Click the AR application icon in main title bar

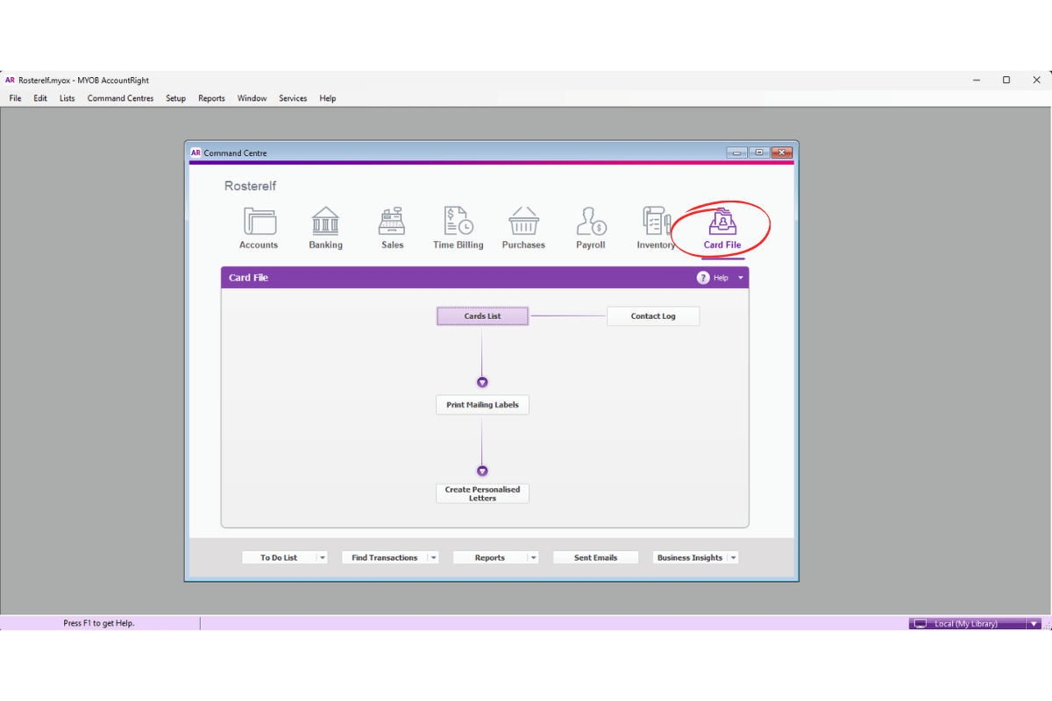(10, 80)
